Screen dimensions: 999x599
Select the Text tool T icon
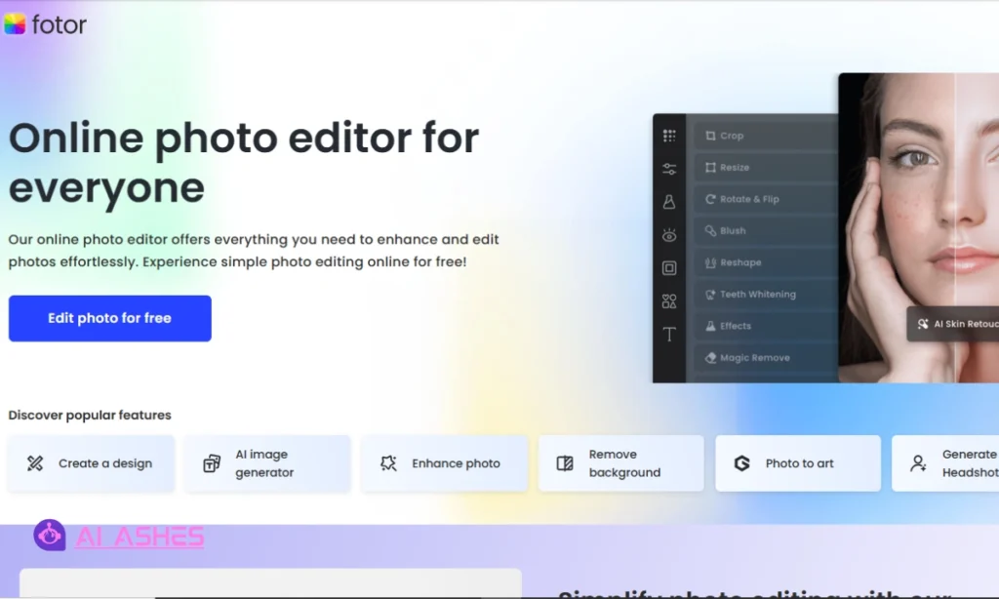coord(669,335)
